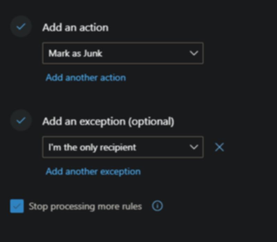The image size is (277, 242).
Task: Uncheck Stop processing more rules checkbox
Action: 17,206
